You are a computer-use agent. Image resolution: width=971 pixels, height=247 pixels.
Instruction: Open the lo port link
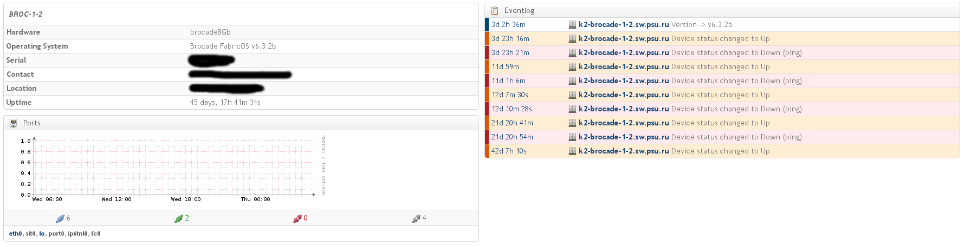(x=42, y=233)
